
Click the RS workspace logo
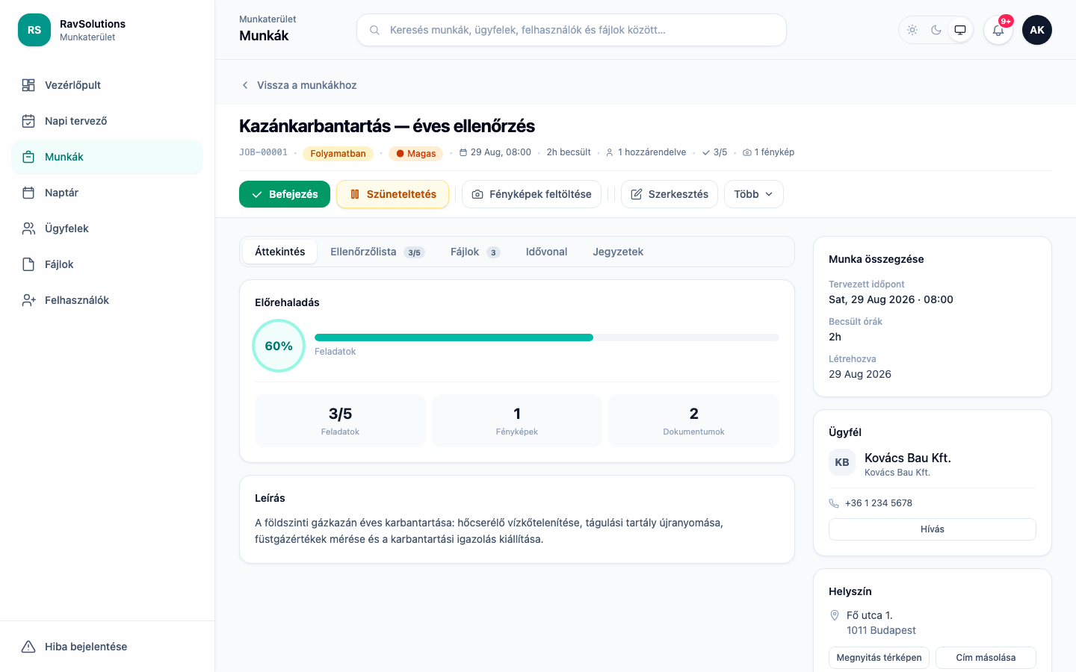pos(34,30)
